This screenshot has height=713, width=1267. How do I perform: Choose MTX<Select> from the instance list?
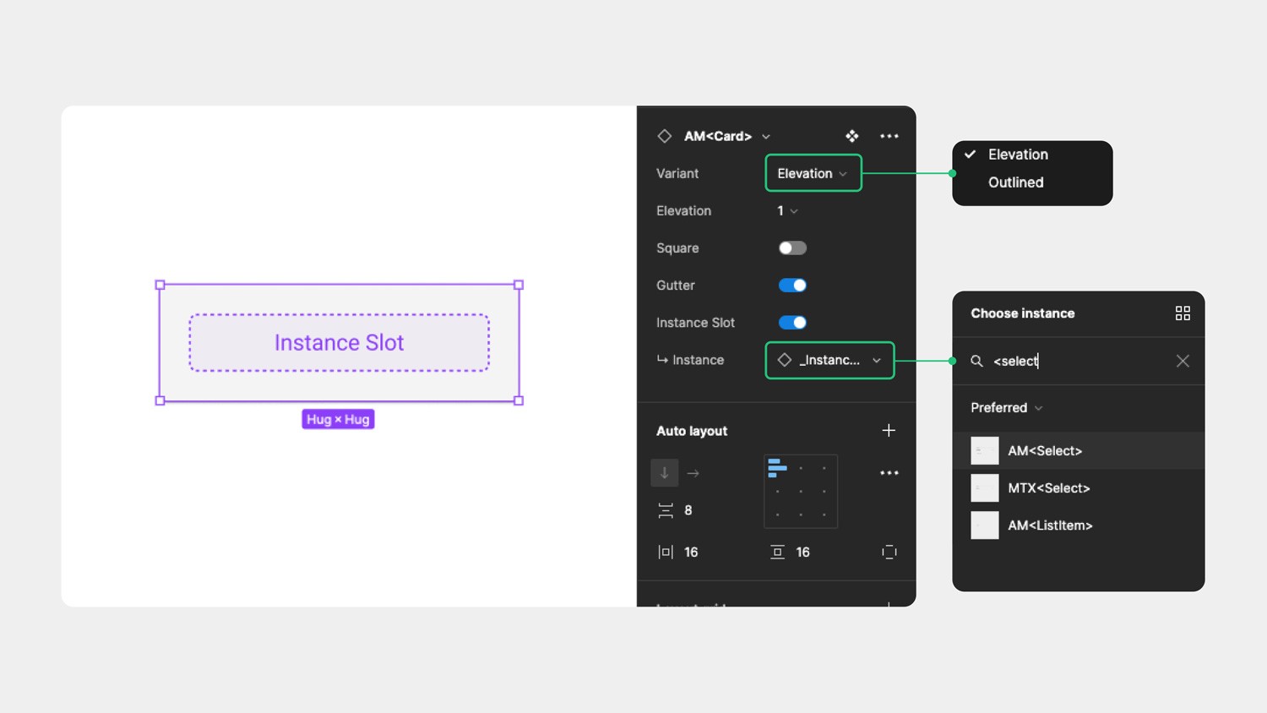(1048, 487)
